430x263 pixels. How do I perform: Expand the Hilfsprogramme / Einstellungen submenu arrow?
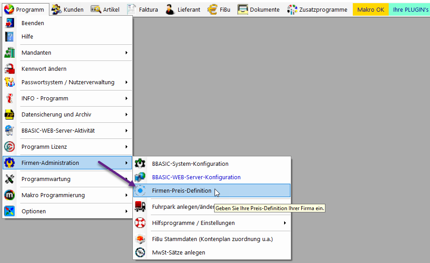(x=285, y=223)
